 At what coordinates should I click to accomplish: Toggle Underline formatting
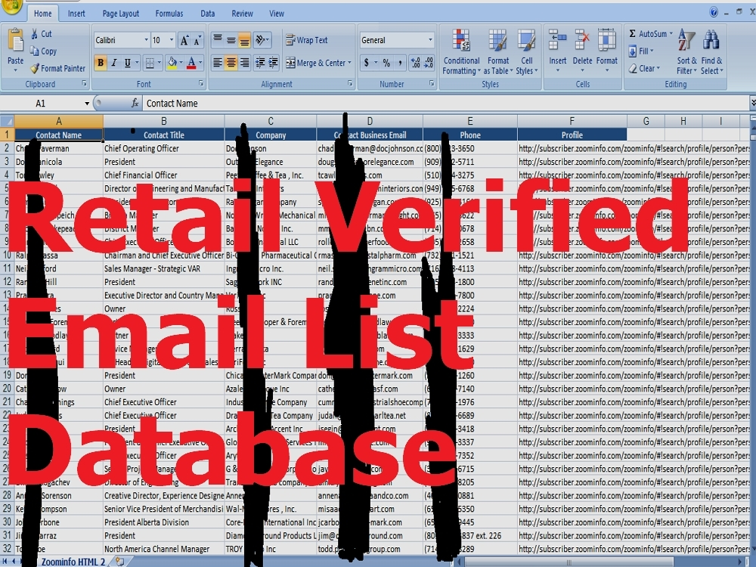pos(127,63)
